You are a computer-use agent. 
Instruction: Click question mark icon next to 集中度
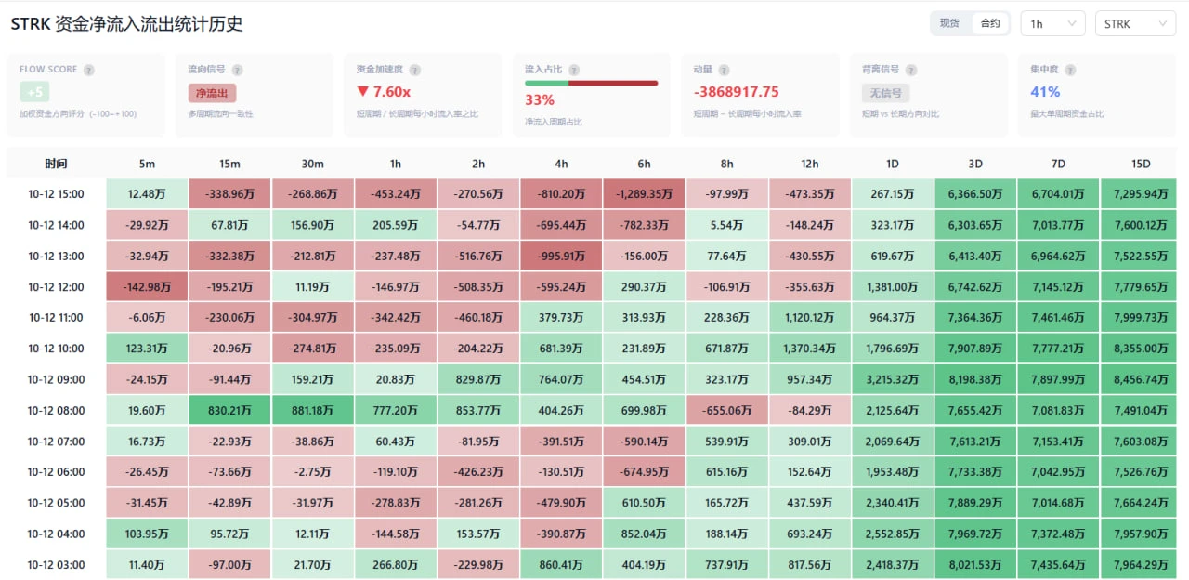1070,70
